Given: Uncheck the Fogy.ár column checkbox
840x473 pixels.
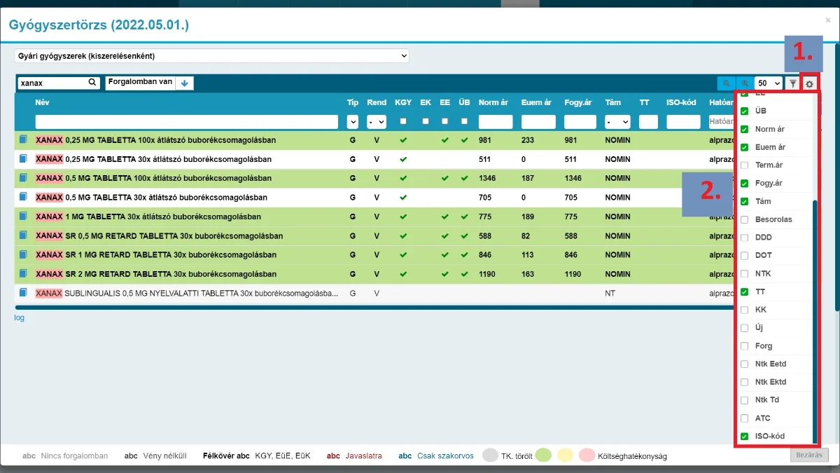Looking at the screenshot, I should (745, 184).
